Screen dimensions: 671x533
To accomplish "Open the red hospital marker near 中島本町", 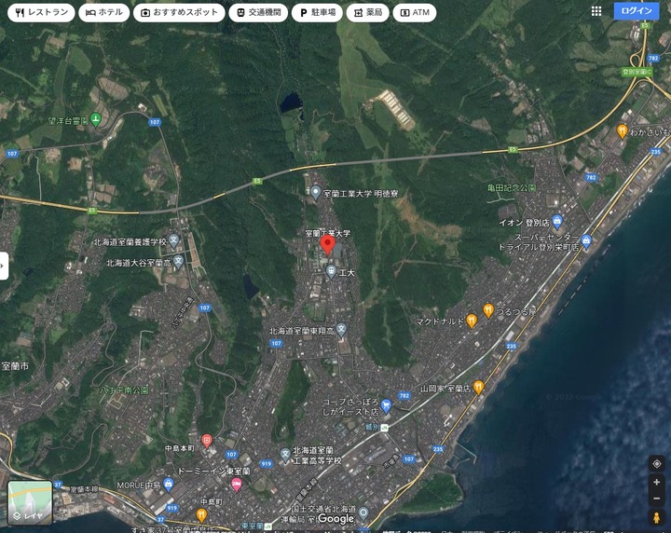I will click(x=207, y=441).
